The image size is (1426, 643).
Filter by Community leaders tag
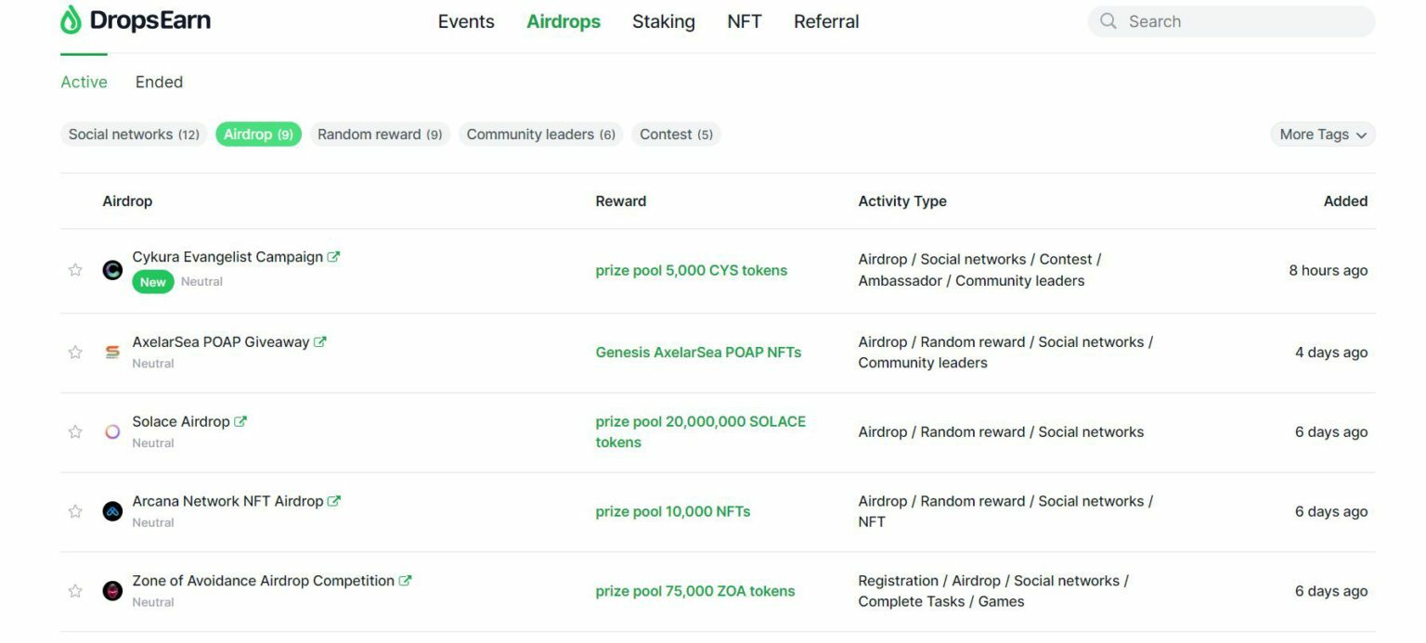540,135
